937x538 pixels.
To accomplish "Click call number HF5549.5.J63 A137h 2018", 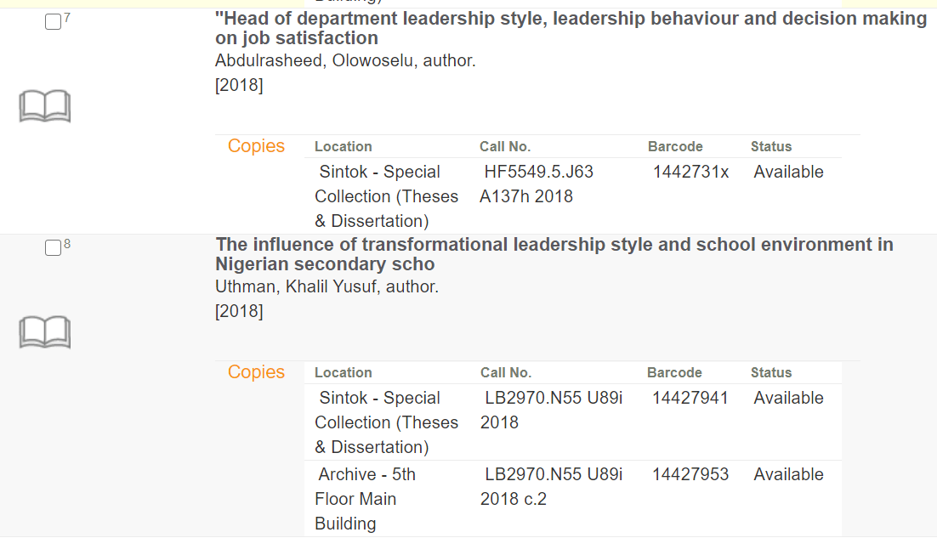I will [x=537, y=184].
